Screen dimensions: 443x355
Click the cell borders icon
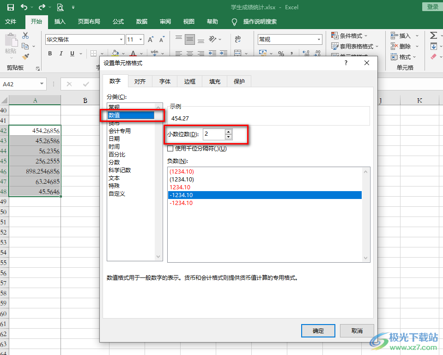pyautogui.click(x=93, y=54)
